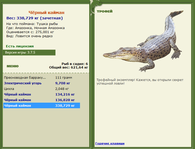The image size is (195, 149).
Task: Click the 2,048 кг weight value
Action: pyautogui.click(x=62, y=89)
